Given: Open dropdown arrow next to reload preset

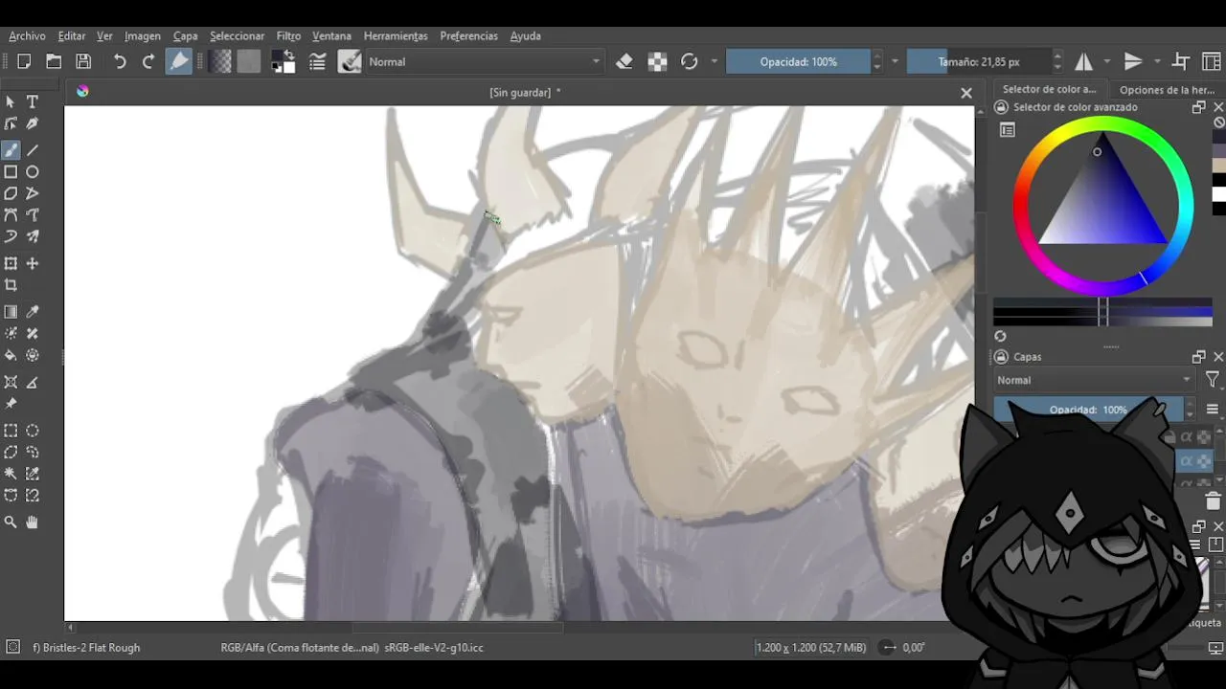Looking at the screenshot, I should pyautogui.click(x=714, y=61).
